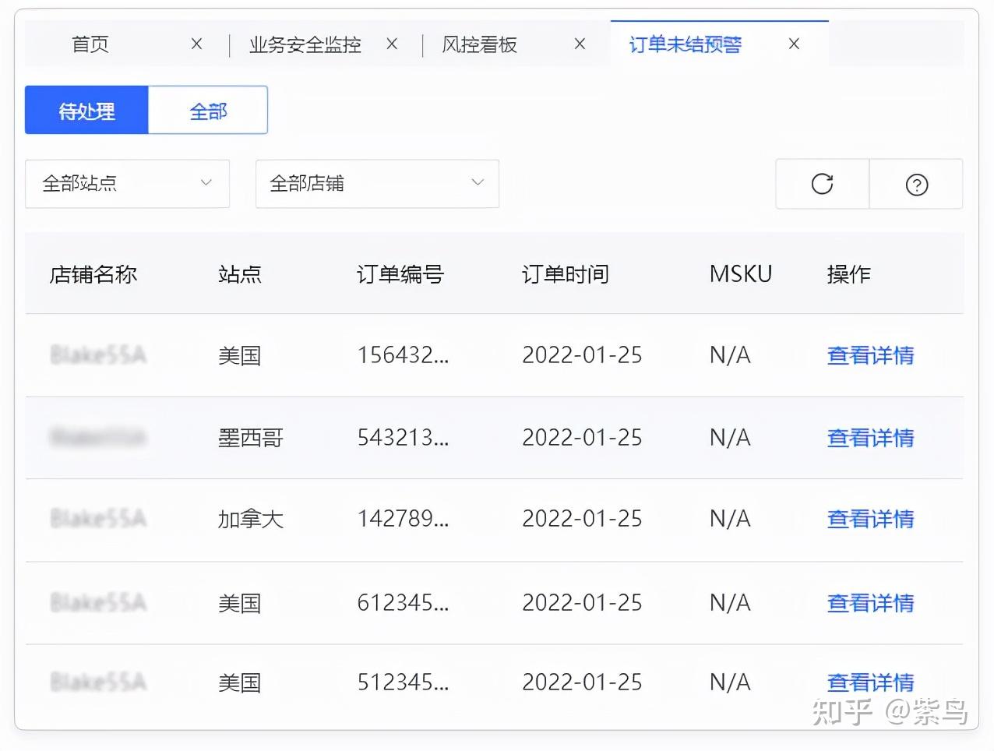Click the date in the 142789... row
994x751 pixels.
pos(582,519)
